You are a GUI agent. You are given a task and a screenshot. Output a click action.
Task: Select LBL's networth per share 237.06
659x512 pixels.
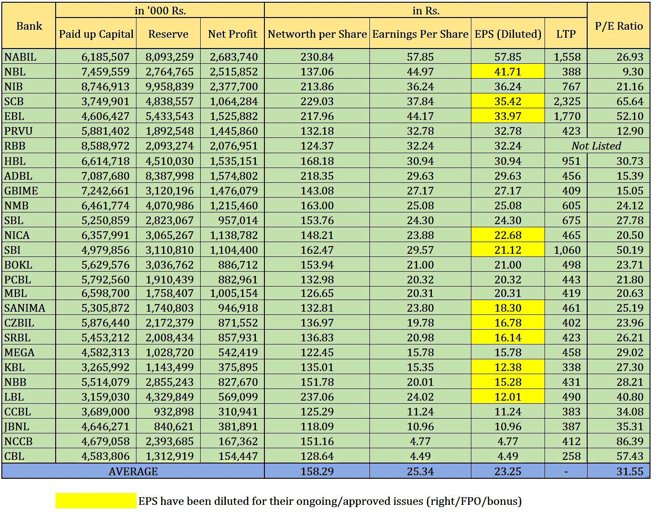click(x=317, y=397)
